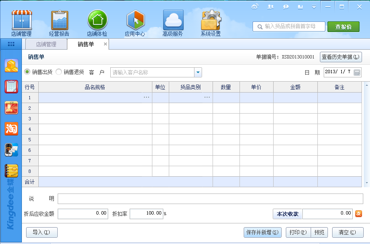The image size is (370, 244).
Task: Click the 说明 description input field
Action: (x=210, y=199)
